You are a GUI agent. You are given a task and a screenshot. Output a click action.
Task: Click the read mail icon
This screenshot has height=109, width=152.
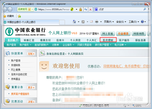point(92,22)
